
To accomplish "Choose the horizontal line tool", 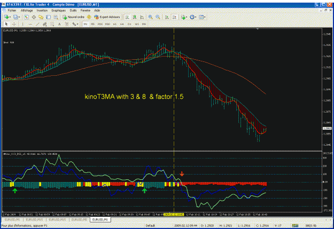I will pyautogui.click(x=30, y=24).
